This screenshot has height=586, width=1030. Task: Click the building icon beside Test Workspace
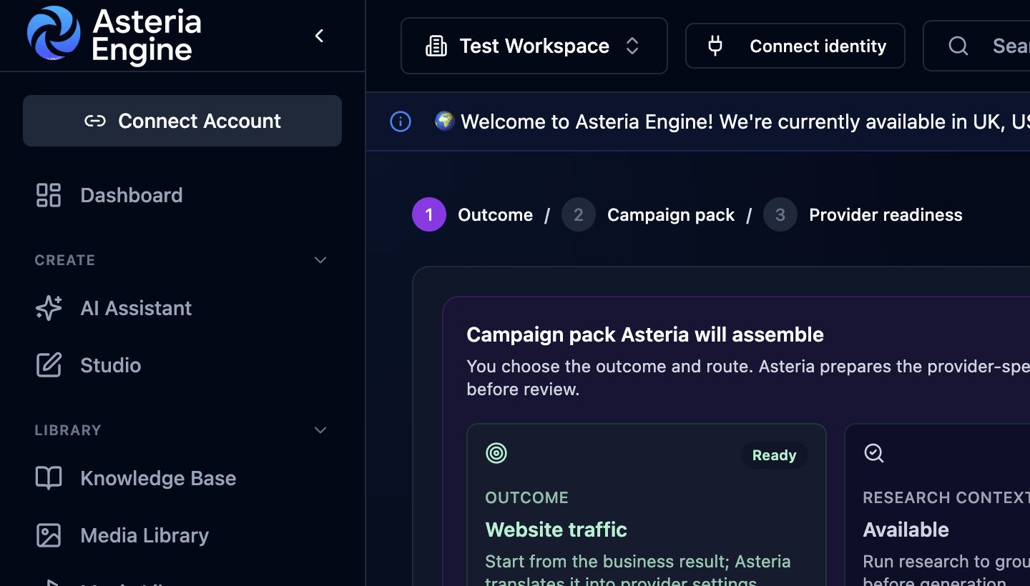pos(436,46)
